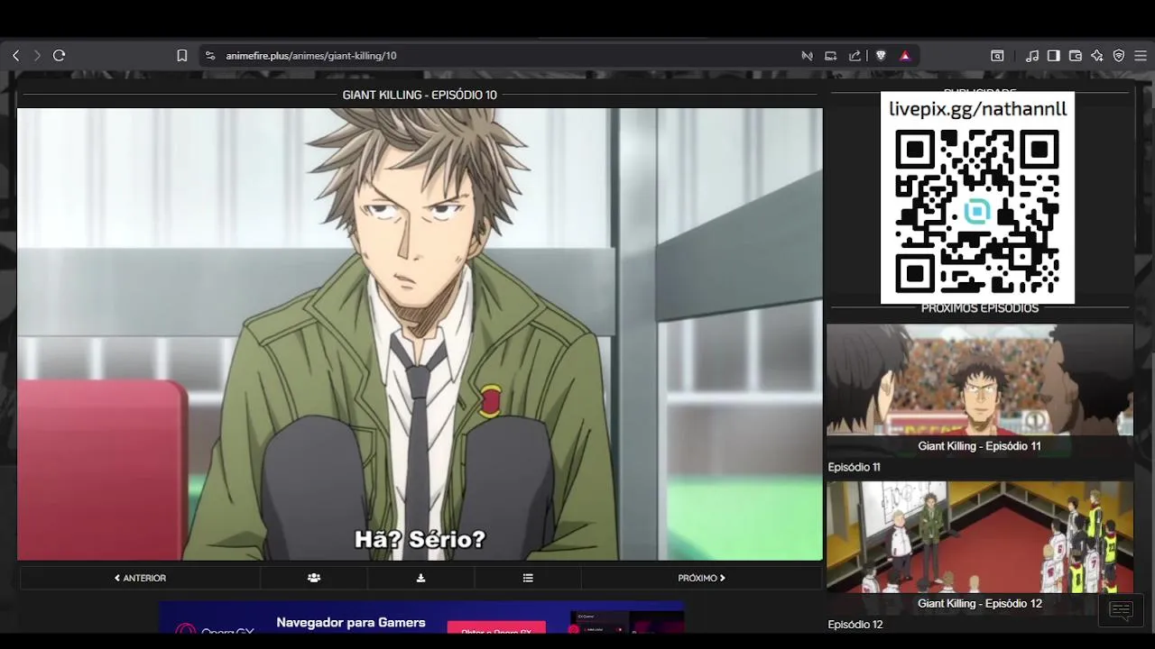The width and height of the screenshot is (1155, 649).
Task: Click the 'Episódio 11' text link
Action: tap(854, 467)
